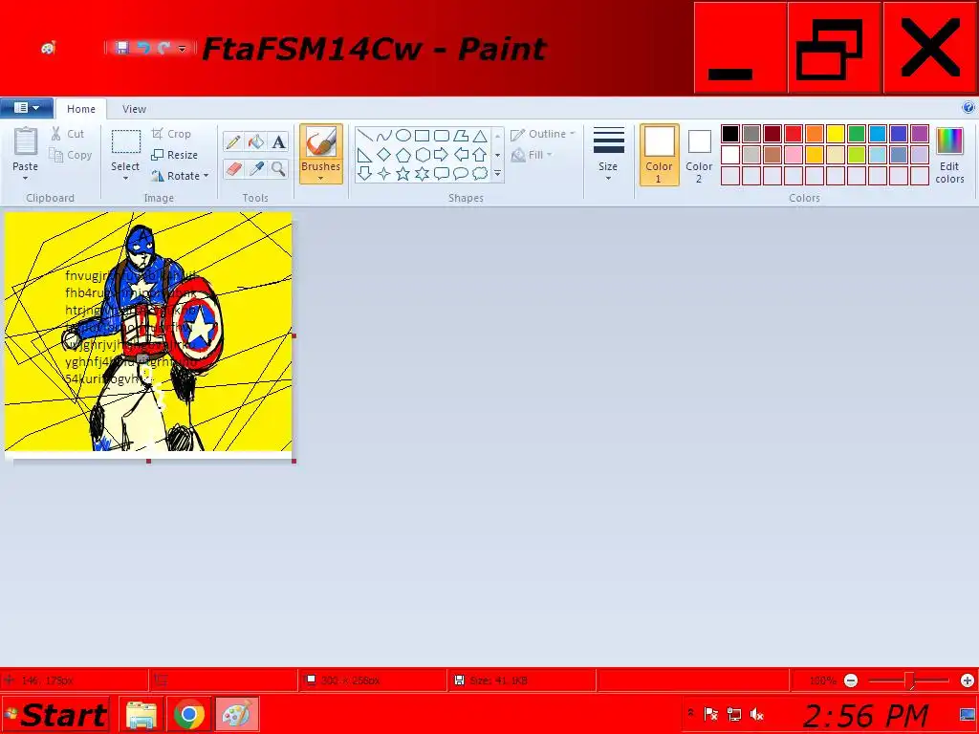Choose the Up arrow shape
The width and height of the screenshot is (979, 734).
point(480,154)
